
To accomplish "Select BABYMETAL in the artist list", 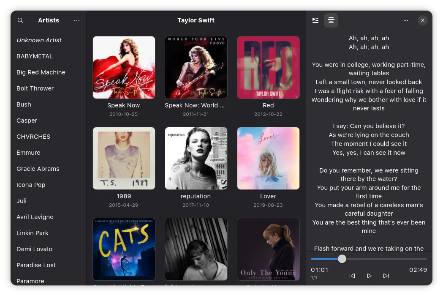I will click(35, 56).
